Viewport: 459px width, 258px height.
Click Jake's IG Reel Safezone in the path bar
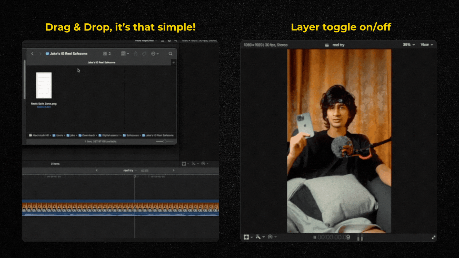158,135
